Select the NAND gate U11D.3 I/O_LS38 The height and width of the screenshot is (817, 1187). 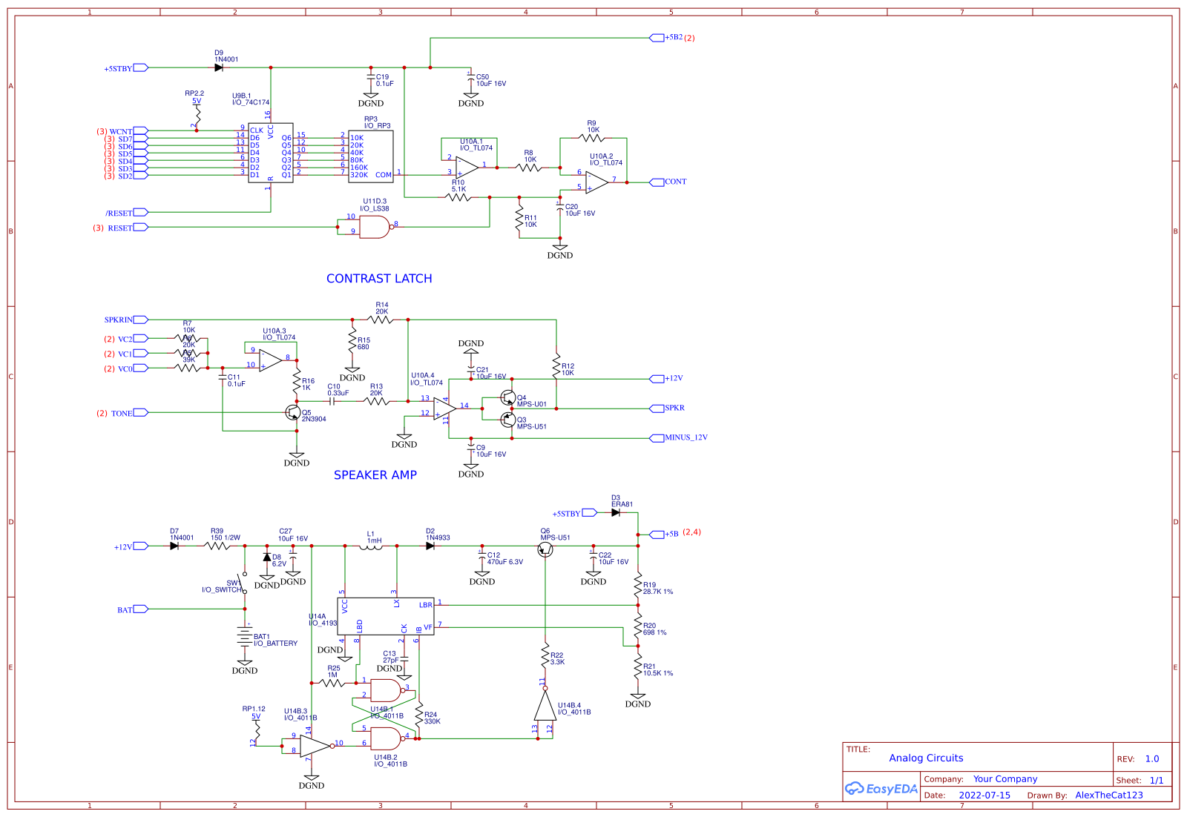pos(373,225)
